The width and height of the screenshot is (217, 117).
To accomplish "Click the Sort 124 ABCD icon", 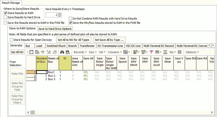I will pos(165,52).
